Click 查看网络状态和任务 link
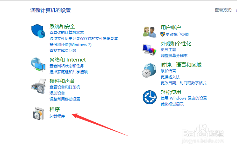Viewport: 237px width, 149px height. 67,66
